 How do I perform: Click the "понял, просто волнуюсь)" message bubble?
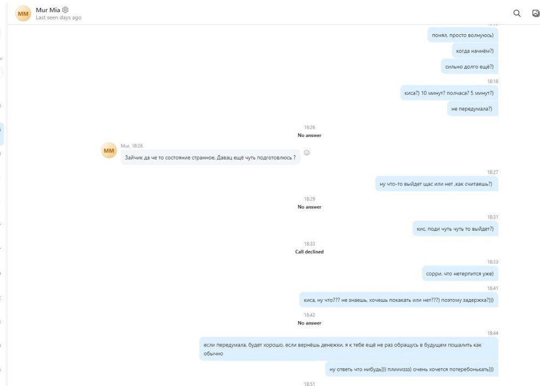tap(462, 36)
